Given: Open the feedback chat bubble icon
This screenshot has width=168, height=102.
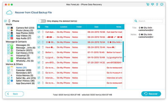Looking at the screenshot, I should point(162,4).
